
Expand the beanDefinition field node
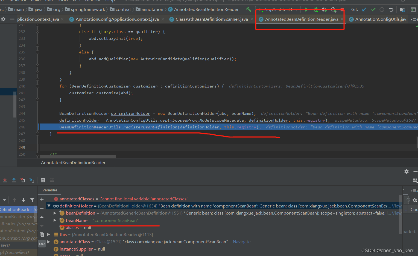[x=55, y=213]
